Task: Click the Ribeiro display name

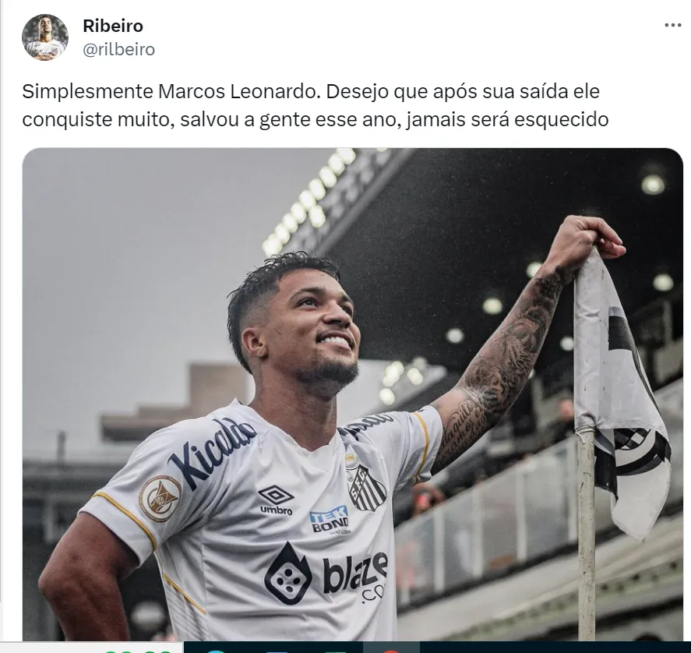Action: 113,26
